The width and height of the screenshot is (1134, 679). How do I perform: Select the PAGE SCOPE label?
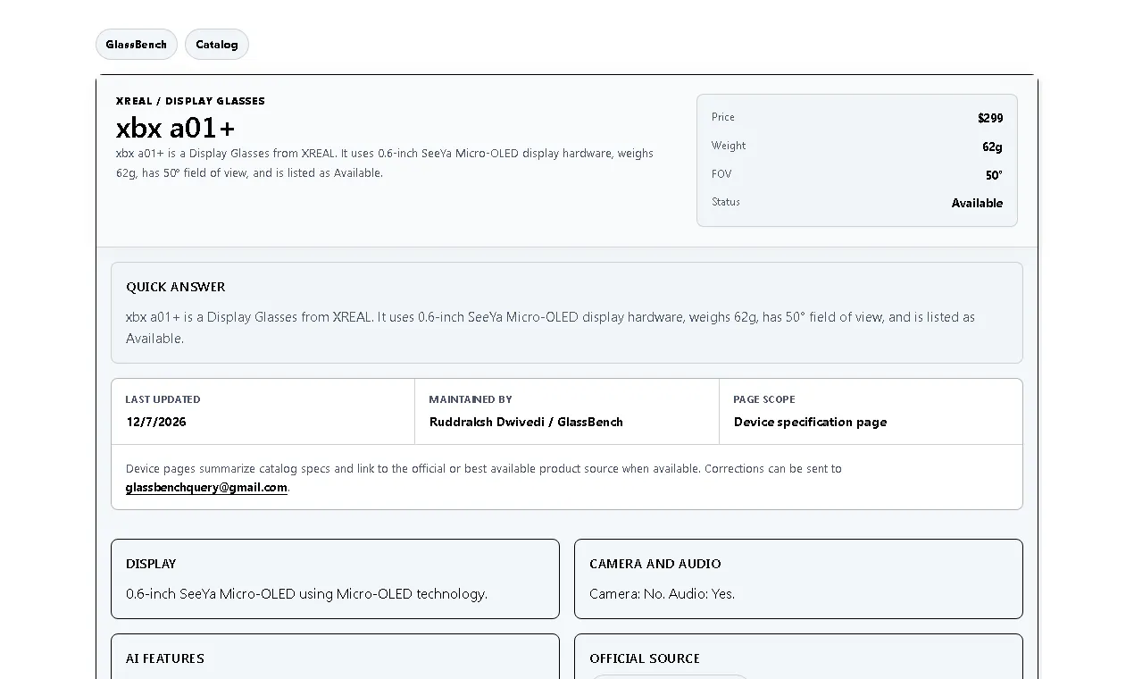(x=764, y=399)
